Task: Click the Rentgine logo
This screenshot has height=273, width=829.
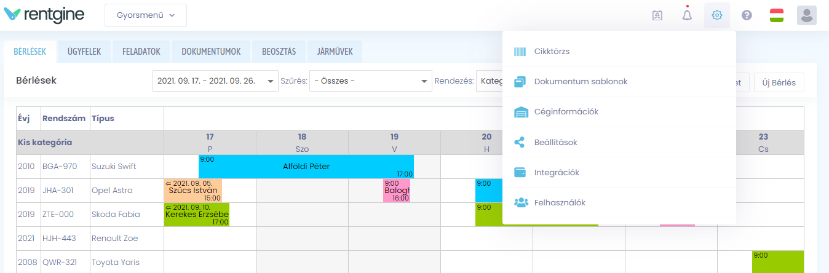Action: tap(44, 15)
